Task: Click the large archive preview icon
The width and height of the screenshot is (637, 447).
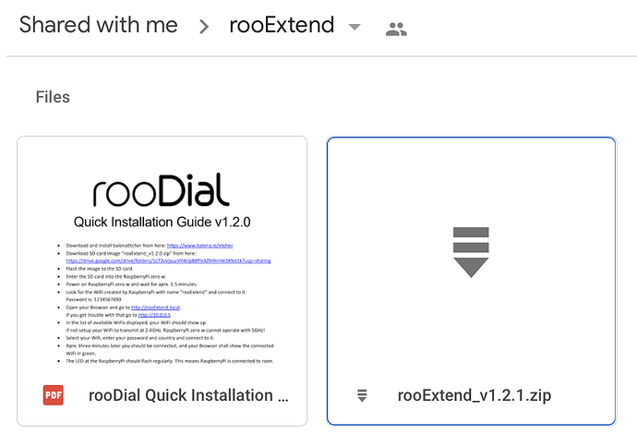Action: (x=471, y=252)
